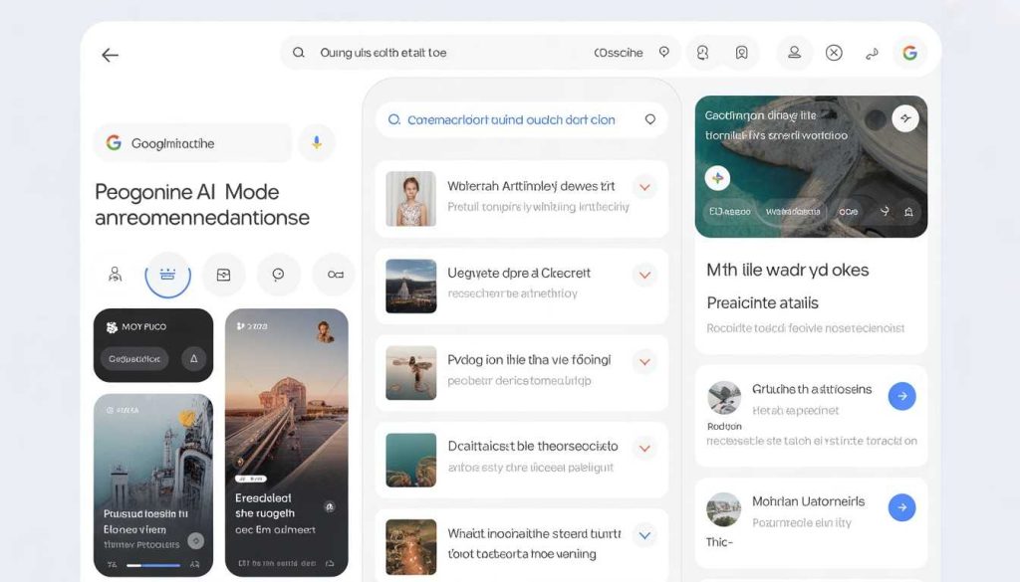Open the microphone voice search icon
This screenshot has height=582, width=1020.
point(318,143)
